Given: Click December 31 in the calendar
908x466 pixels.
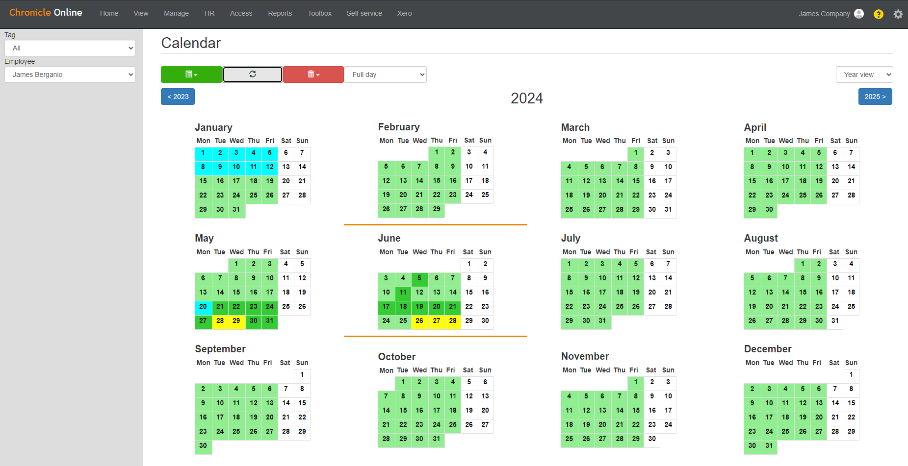Looking at the screenshot, I should [769, 446].
